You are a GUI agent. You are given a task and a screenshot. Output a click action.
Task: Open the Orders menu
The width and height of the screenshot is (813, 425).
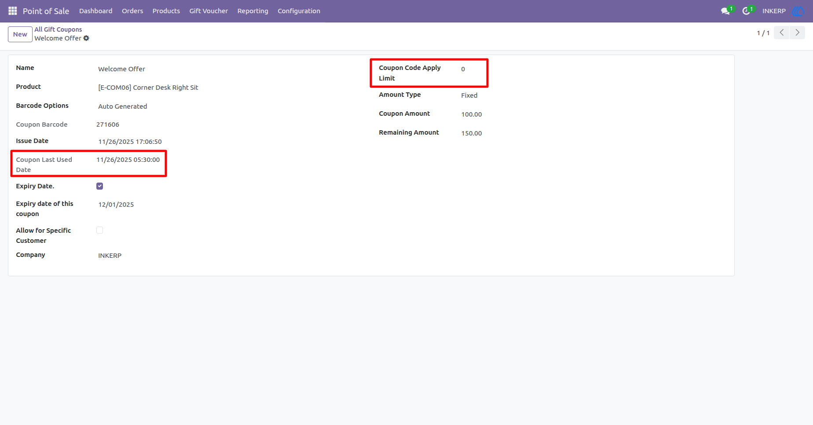tap(132, 11)
